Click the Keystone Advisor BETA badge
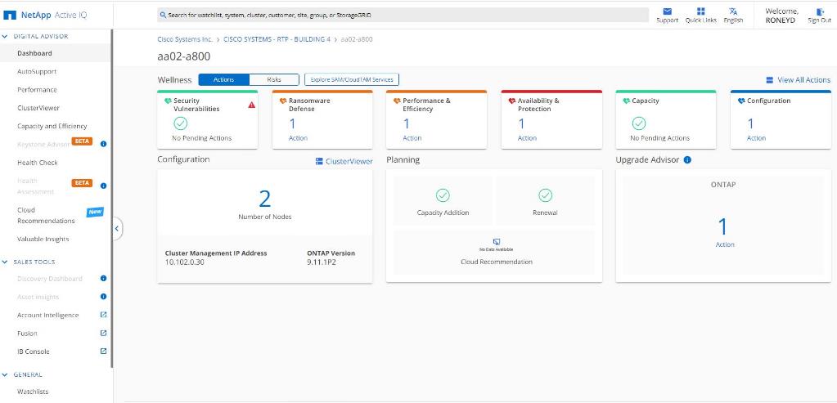Screen dimensions: 837x403 (x=82, y=141)
